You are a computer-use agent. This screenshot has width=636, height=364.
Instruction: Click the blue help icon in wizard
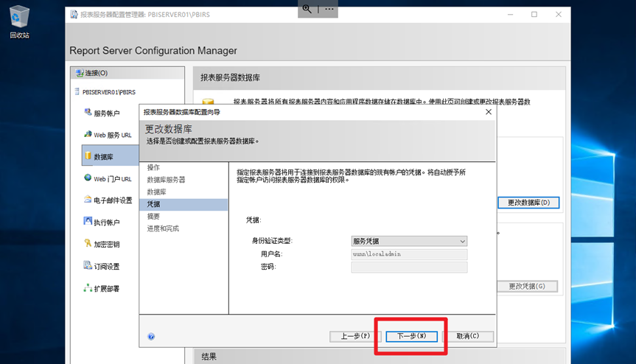point(151,337)
